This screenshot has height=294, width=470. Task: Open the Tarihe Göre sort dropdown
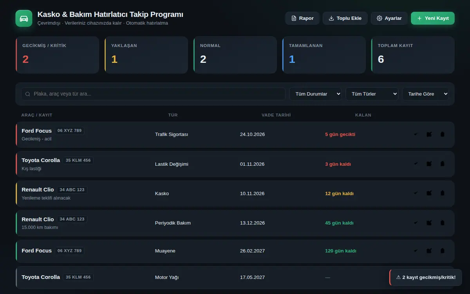pos(426,94)
